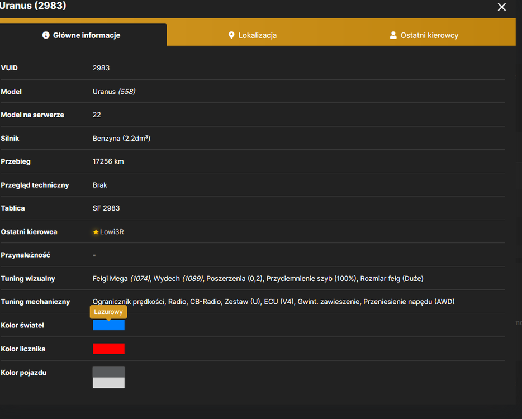The height and width of the screenshot is (419, 522).
Task: Open the Lowi3R driver profile link
Action: [112, 232]
